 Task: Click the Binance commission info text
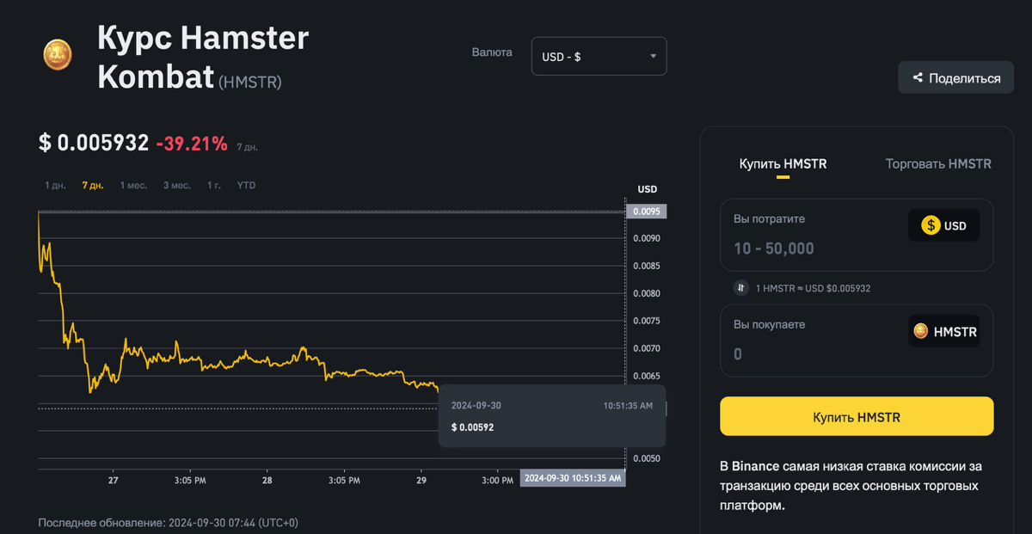point(851,486)
